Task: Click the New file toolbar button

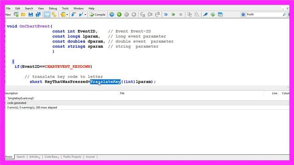Action: coord(8,15)
